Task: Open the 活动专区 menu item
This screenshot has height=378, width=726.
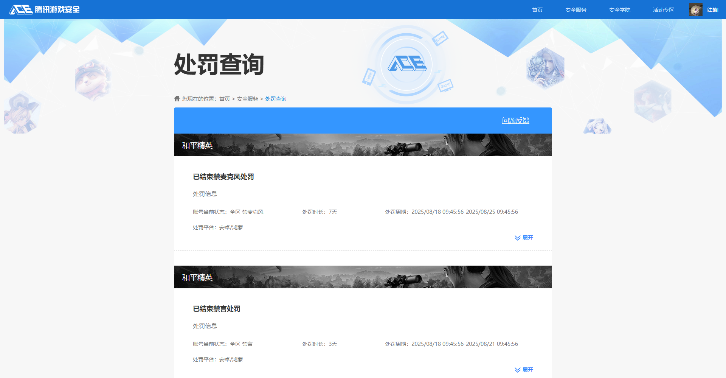Action: pyautogui.click(x=663, y=9)
